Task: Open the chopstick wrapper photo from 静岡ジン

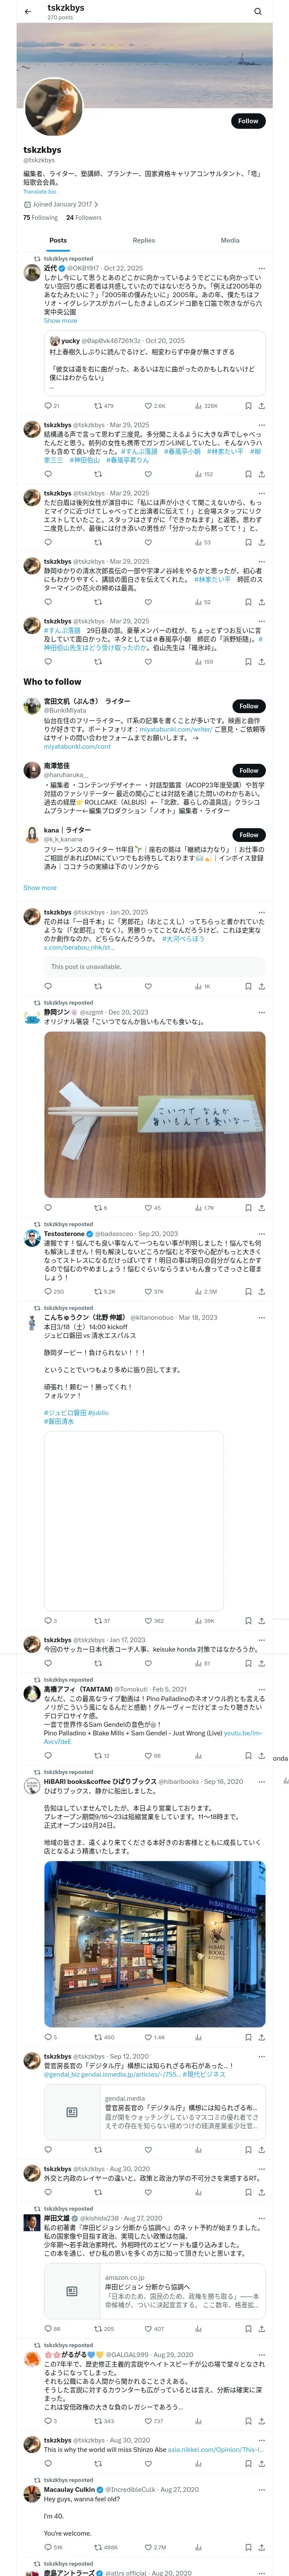Action: (x=155, y=1115)
